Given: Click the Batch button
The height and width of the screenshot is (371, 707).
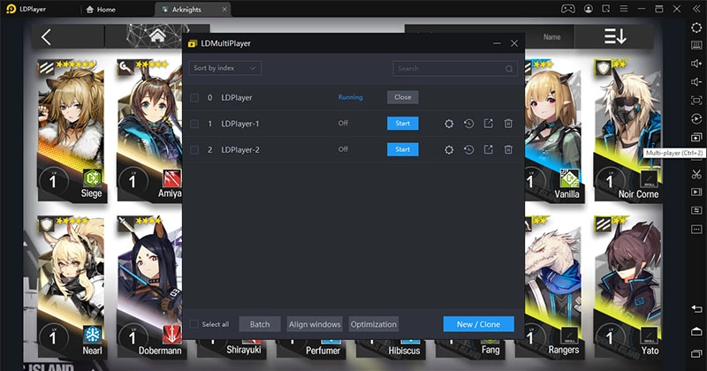Looking at the screenshot, I should pyautogui.click(x=260, y=324).
